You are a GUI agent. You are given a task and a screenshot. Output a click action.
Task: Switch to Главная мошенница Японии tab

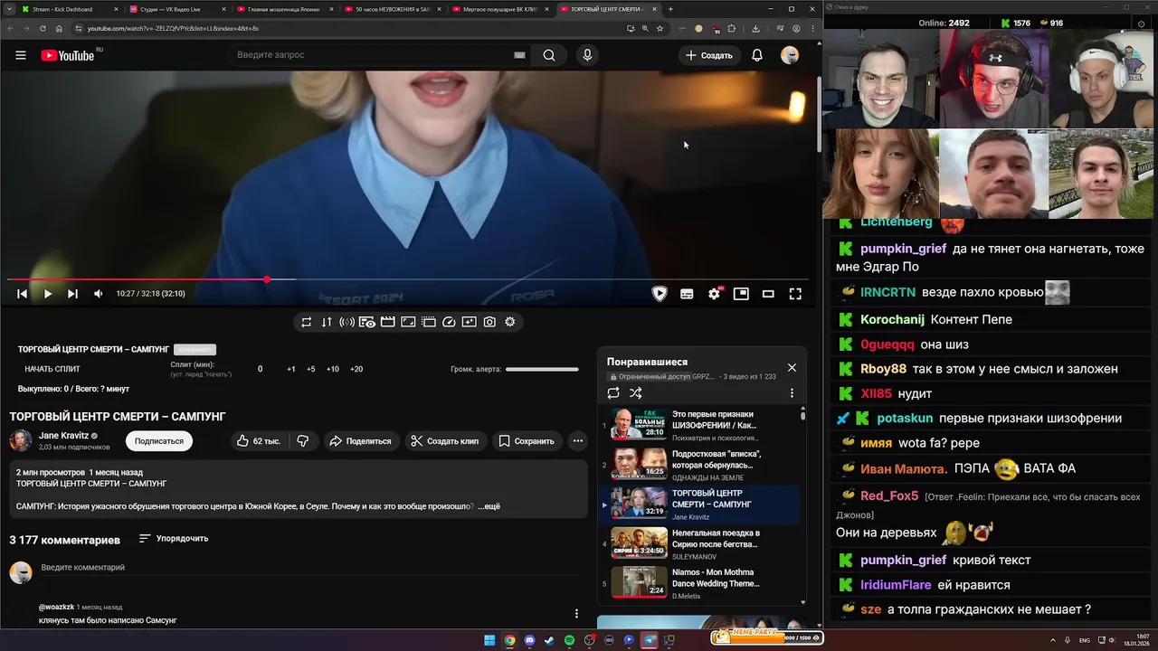tap(284, 9)
